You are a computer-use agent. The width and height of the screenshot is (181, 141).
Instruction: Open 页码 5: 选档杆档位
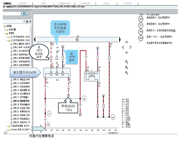tap(21, 55)
